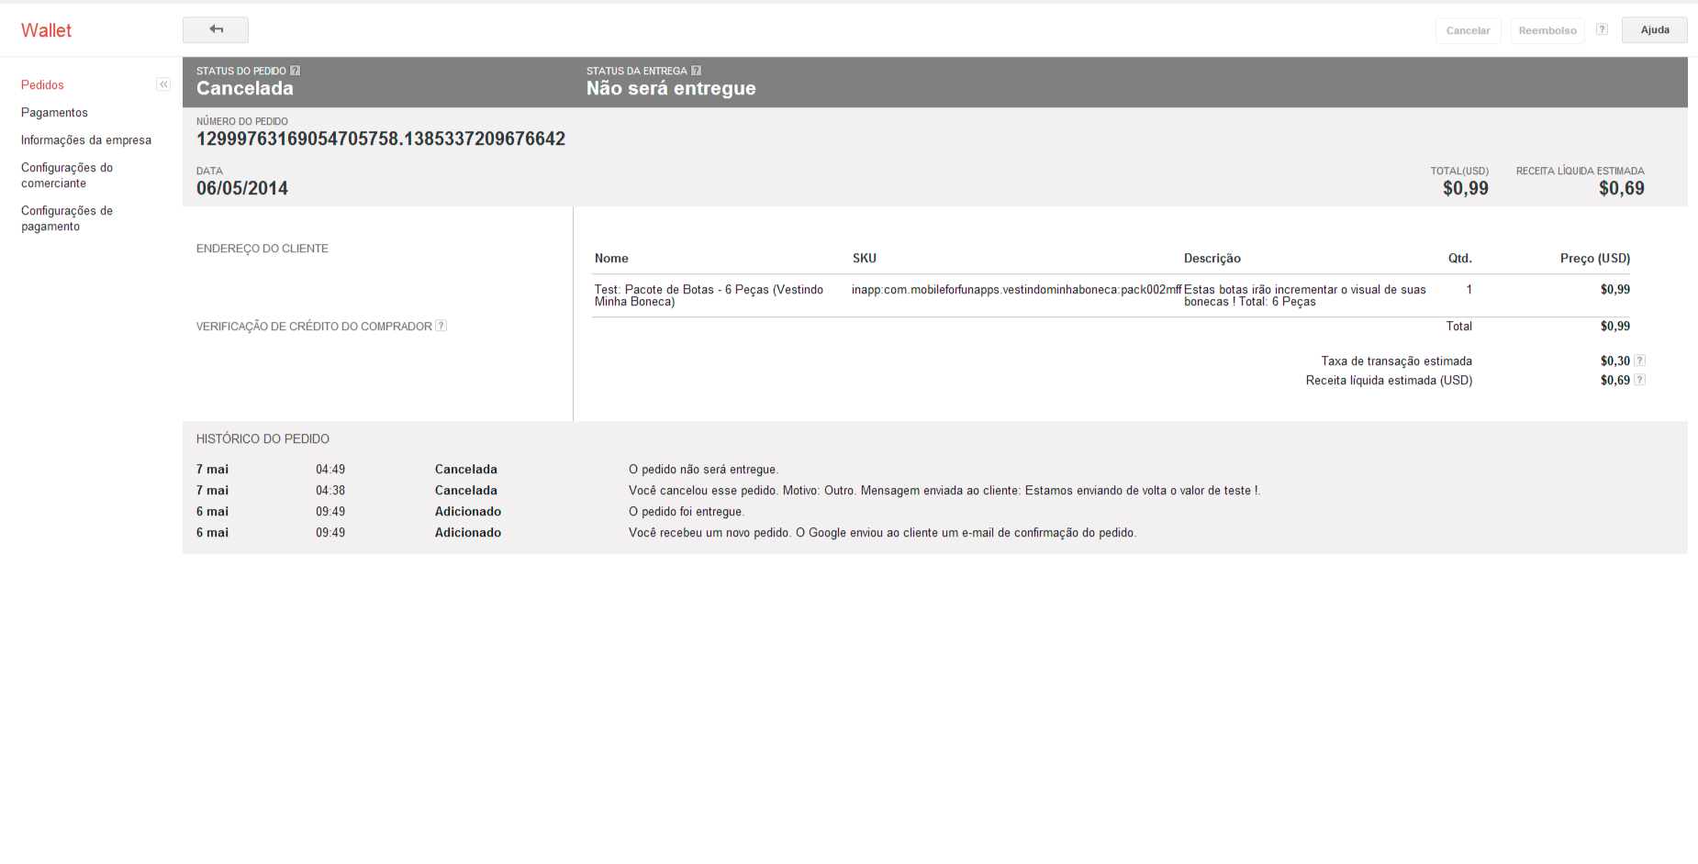Open Configurações do comerciante
Screen dimensions: 1698x864
point(67,175)
